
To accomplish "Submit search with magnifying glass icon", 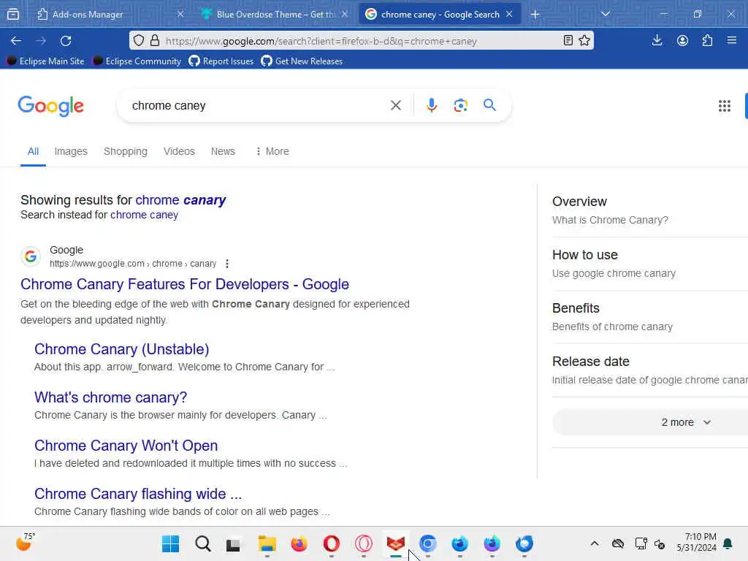I will 489,105.
